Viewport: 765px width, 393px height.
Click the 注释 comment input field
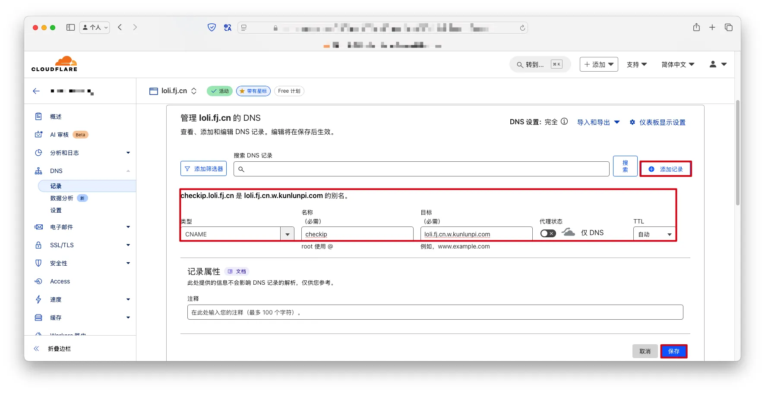[435, 312]
